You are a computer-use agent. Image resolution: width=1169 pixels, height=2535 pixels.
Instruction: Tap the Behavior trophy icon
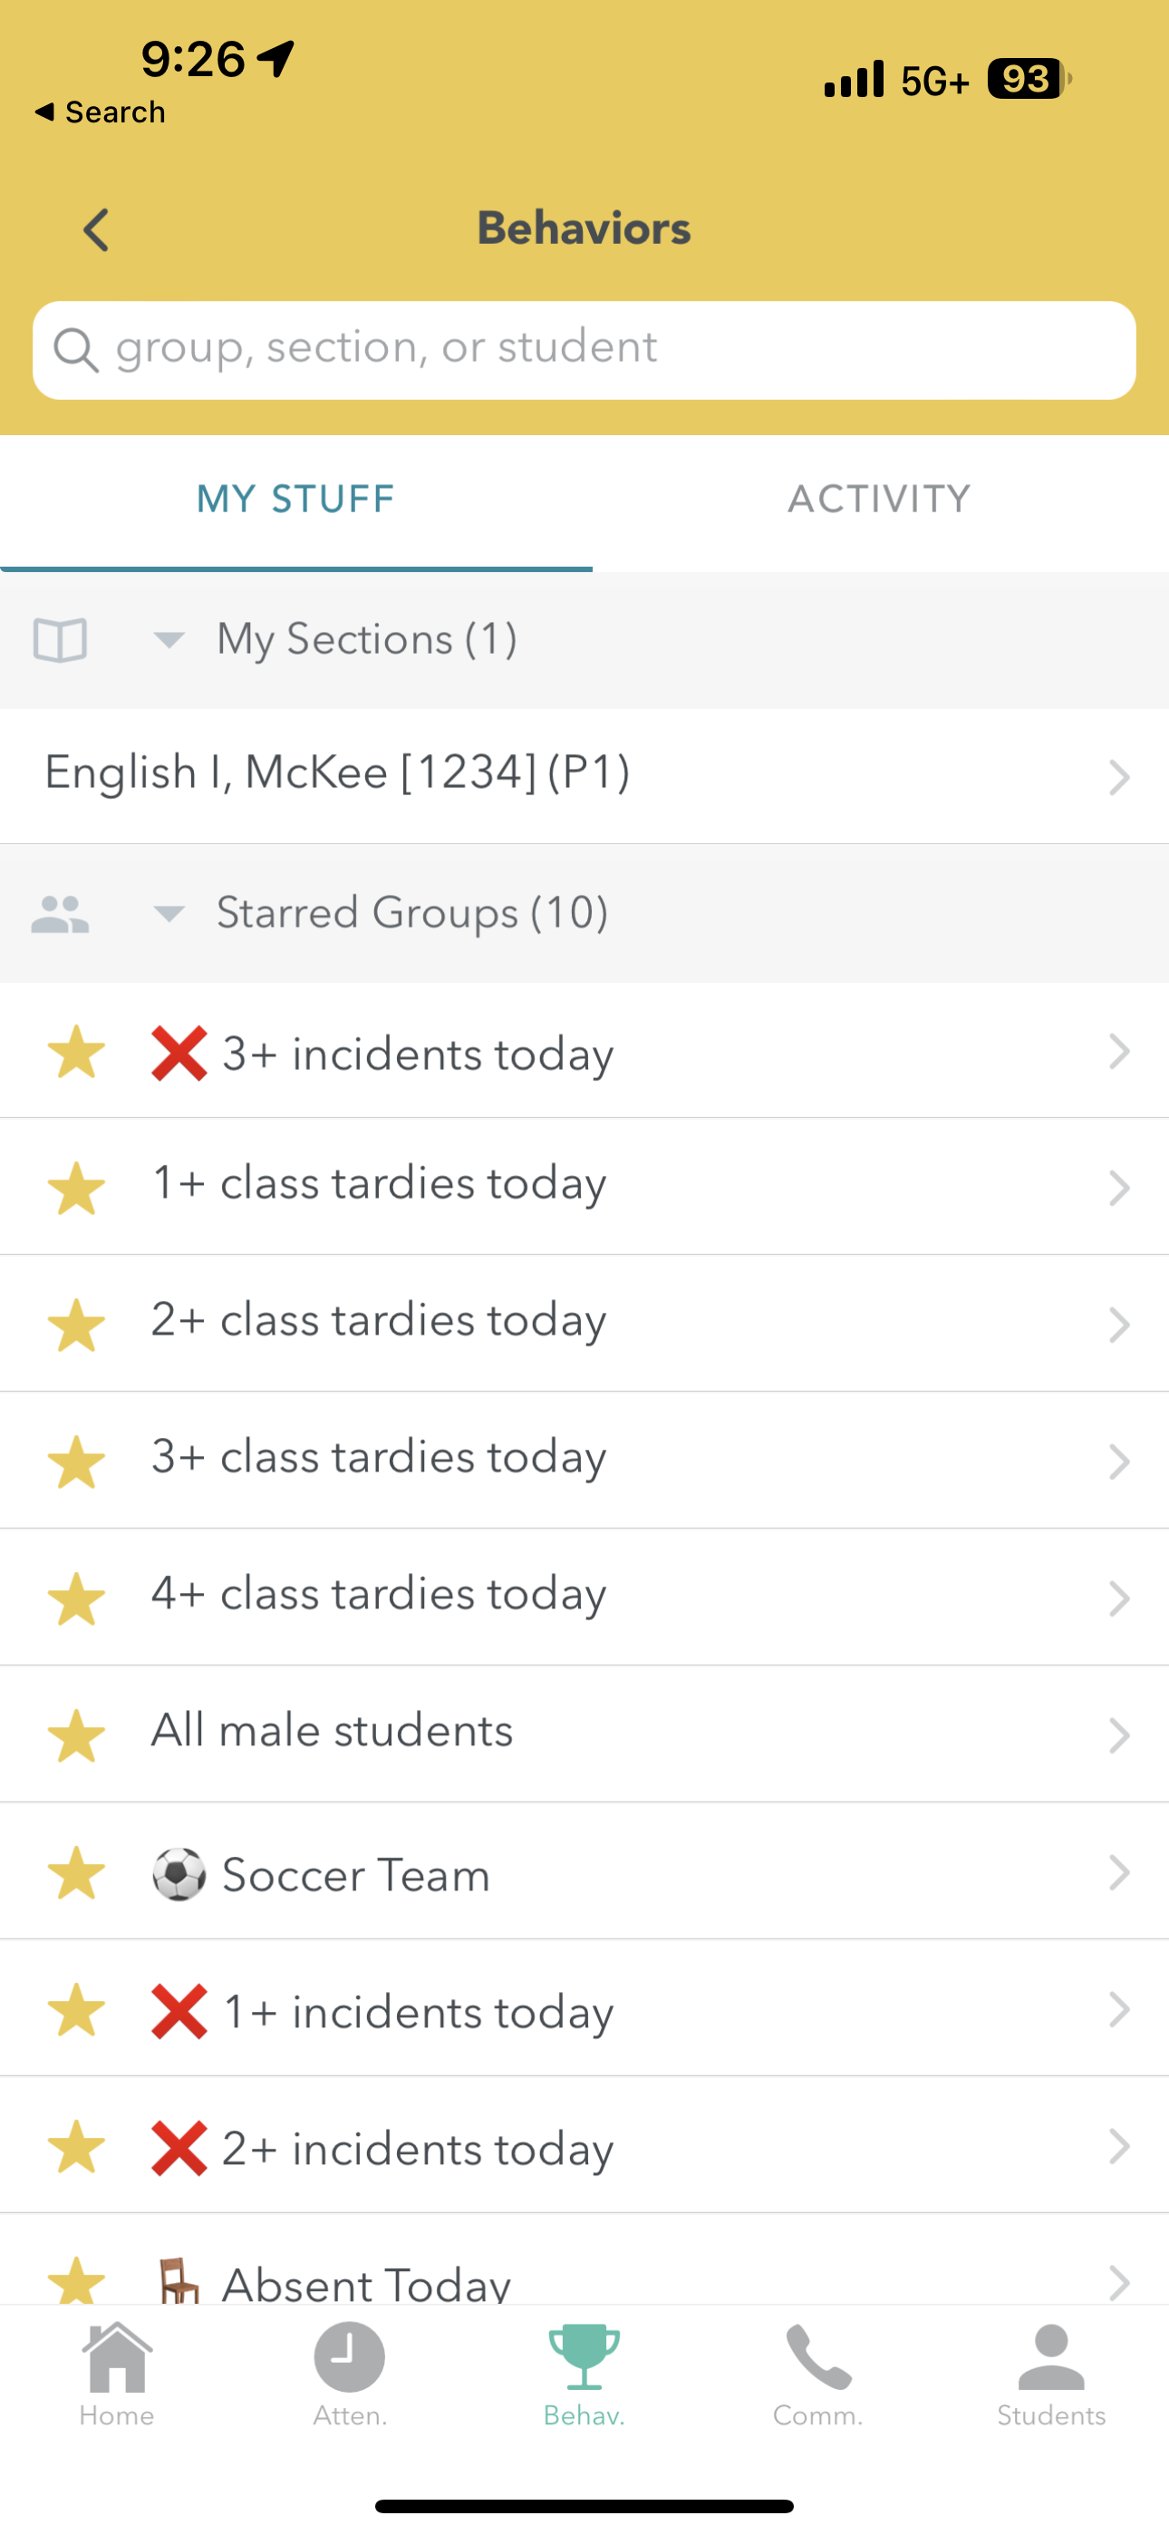(584, 2358)
